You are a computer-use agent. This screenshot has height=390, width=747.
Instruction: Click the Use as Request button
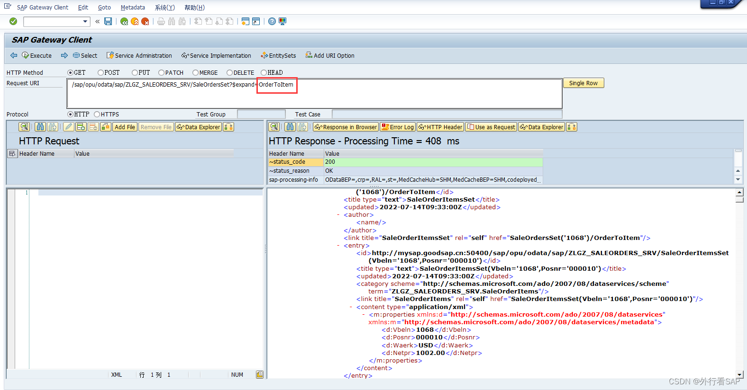(x=491, y=127)
